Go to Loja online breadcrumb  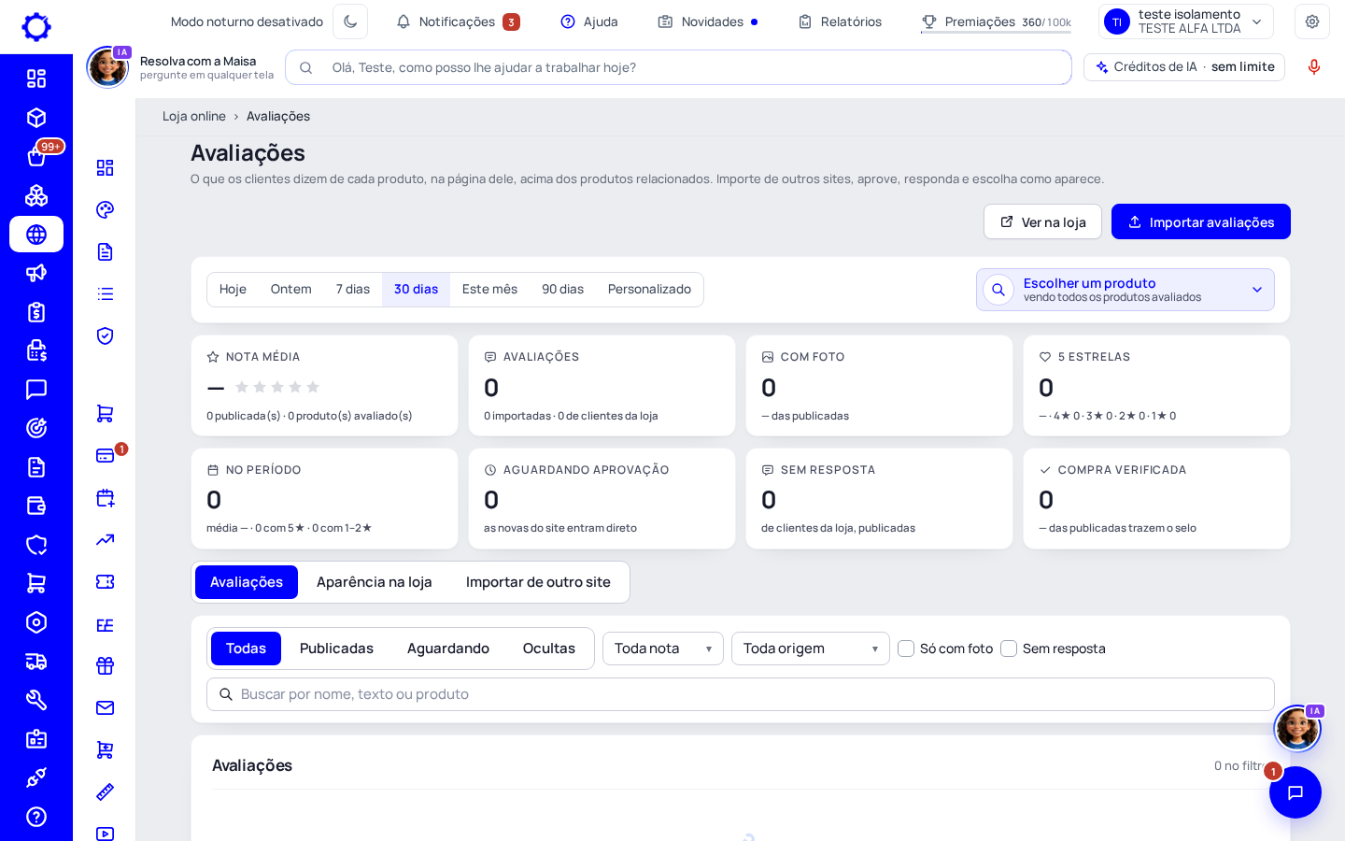pyautogui.click(x=194, y=116)
